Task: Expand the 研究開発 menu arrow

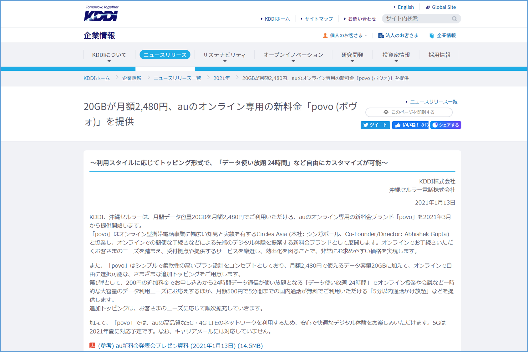Action: pos(352,61)
